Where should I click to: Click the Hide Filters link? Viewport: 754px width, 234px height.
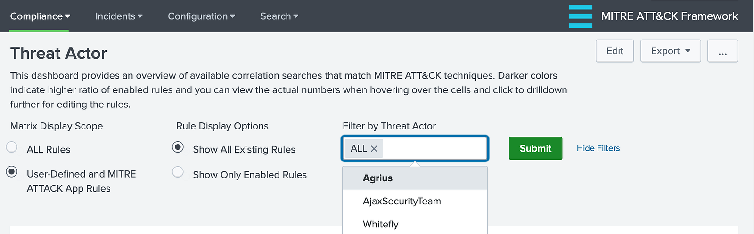pyautogui.click(x=598, y=148)
